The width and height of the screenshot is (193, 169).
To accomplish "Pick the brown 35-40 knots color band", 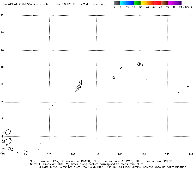I will point(164,3).
